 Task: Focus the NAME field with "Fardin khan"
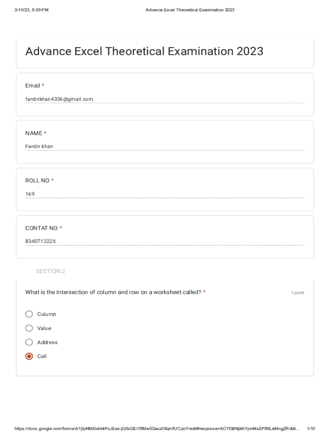pos(165,147)
